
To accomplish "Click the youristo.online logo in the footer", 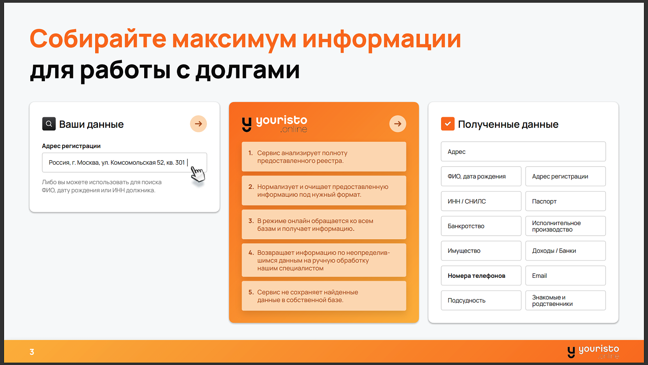I will pyautogui.click(x=593, y=352).
